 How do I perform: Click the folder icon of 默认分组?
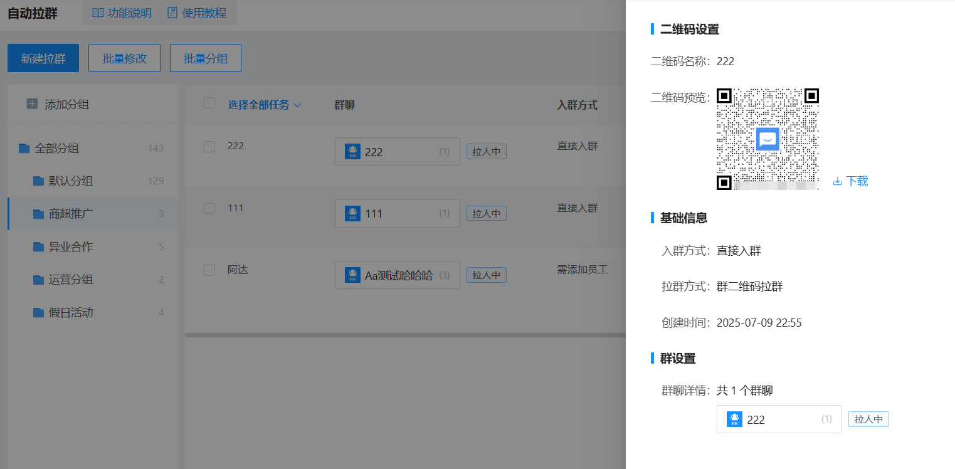coord(38,181)
